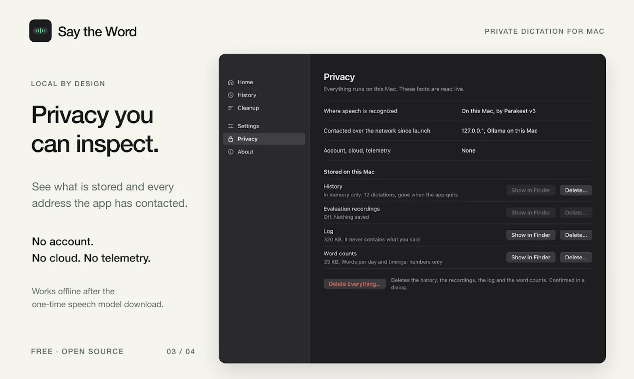Select the Privacy sidebar item
Screen dimensions: 634x379
(264, 139)
